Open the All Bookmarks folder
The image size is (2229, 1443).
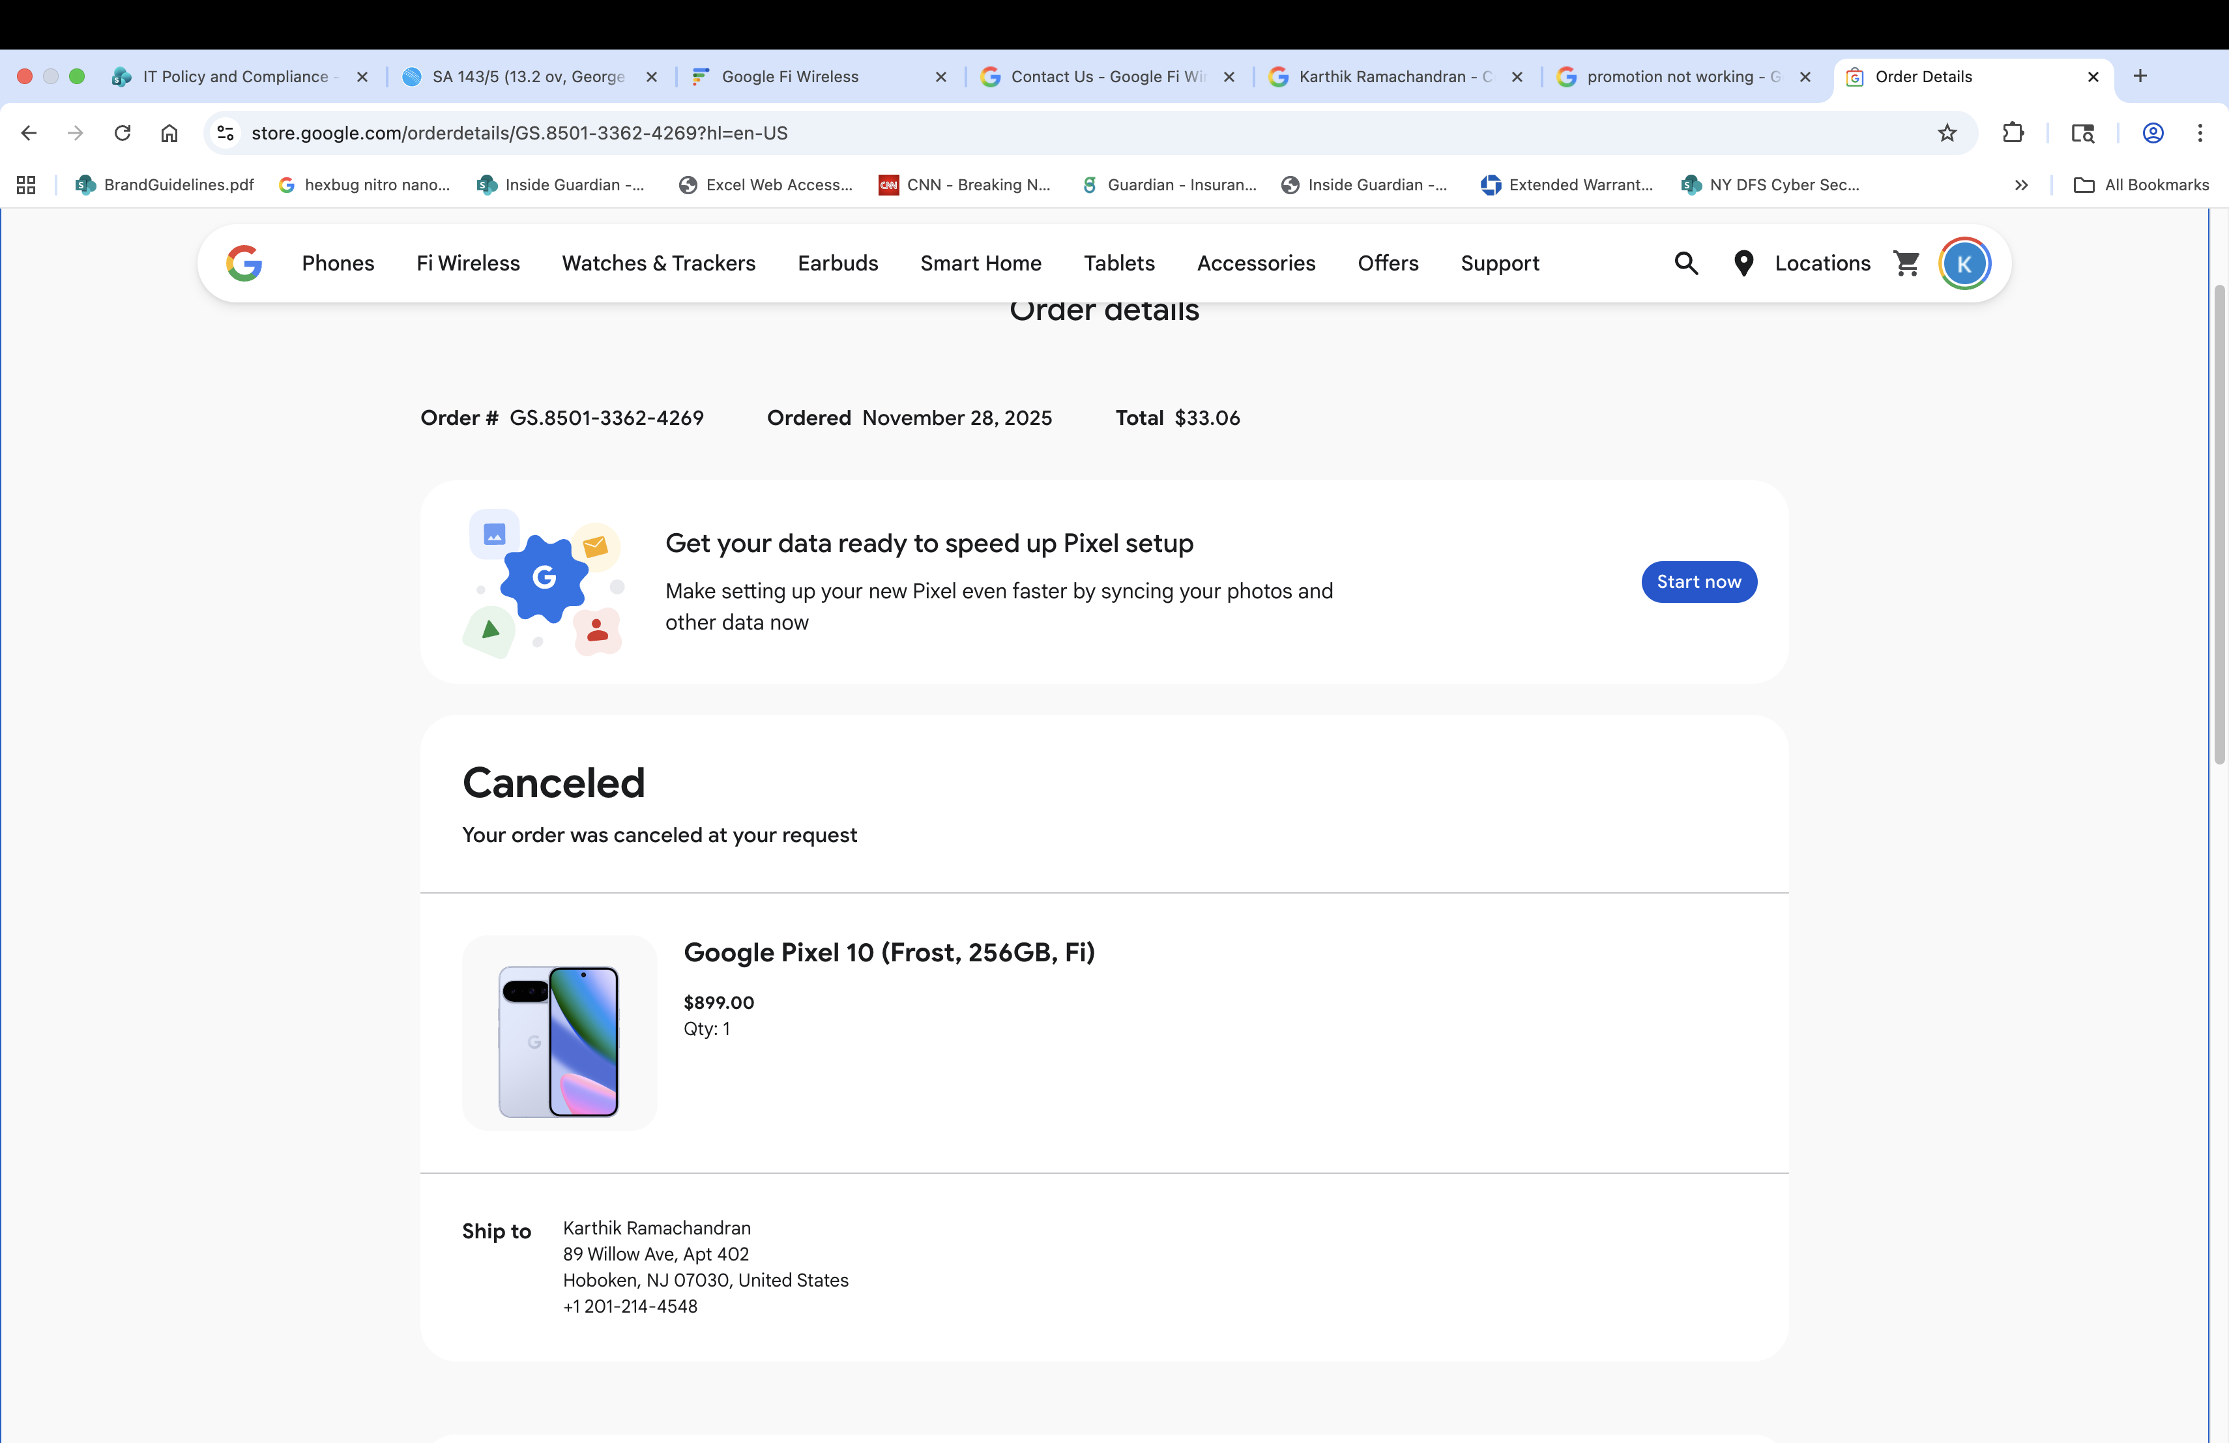pyautogui.click(x=2141, y=185)
